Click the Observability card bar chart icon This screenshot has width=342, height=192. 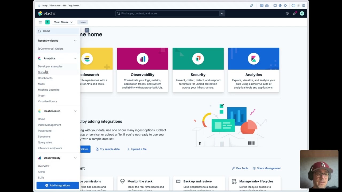tap(142, 59)
